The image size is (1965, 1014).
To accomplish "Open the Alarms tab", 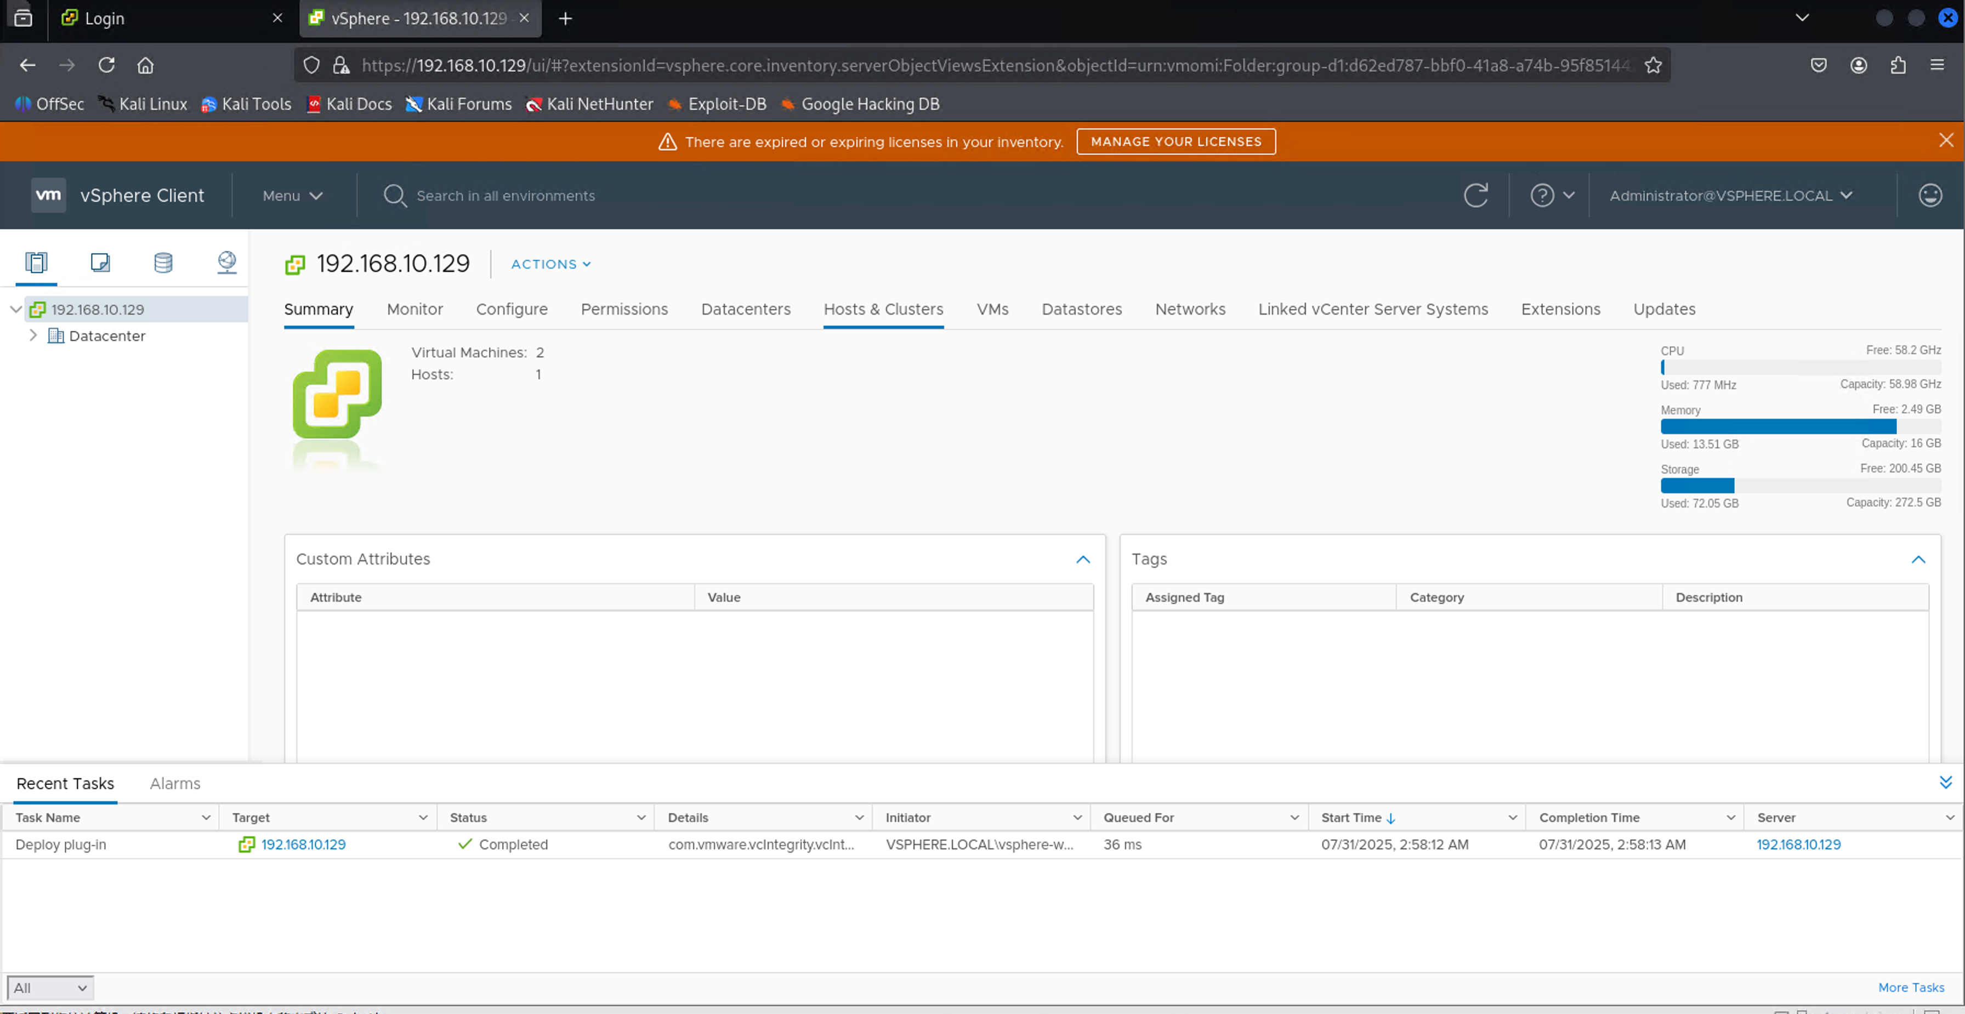I will coord(175,783).
